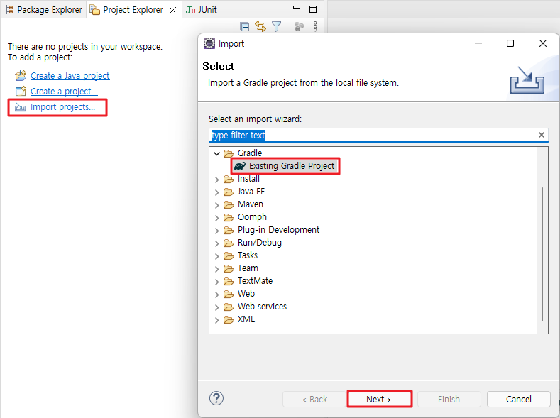Click the Oomph folder icon
The height and width of the screenshot is (418, 560).
pos(229,217)
